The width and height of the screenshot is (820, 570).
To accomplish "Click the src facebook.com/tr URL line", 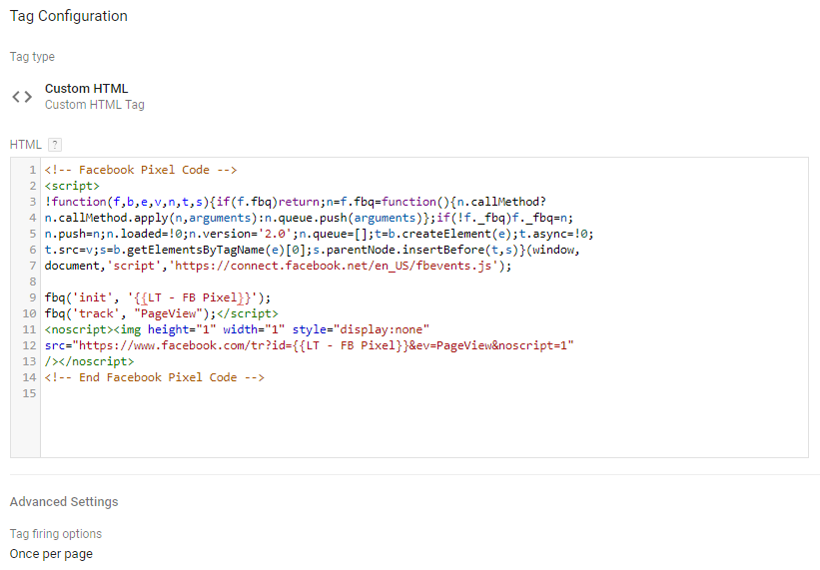I will 309,345.
